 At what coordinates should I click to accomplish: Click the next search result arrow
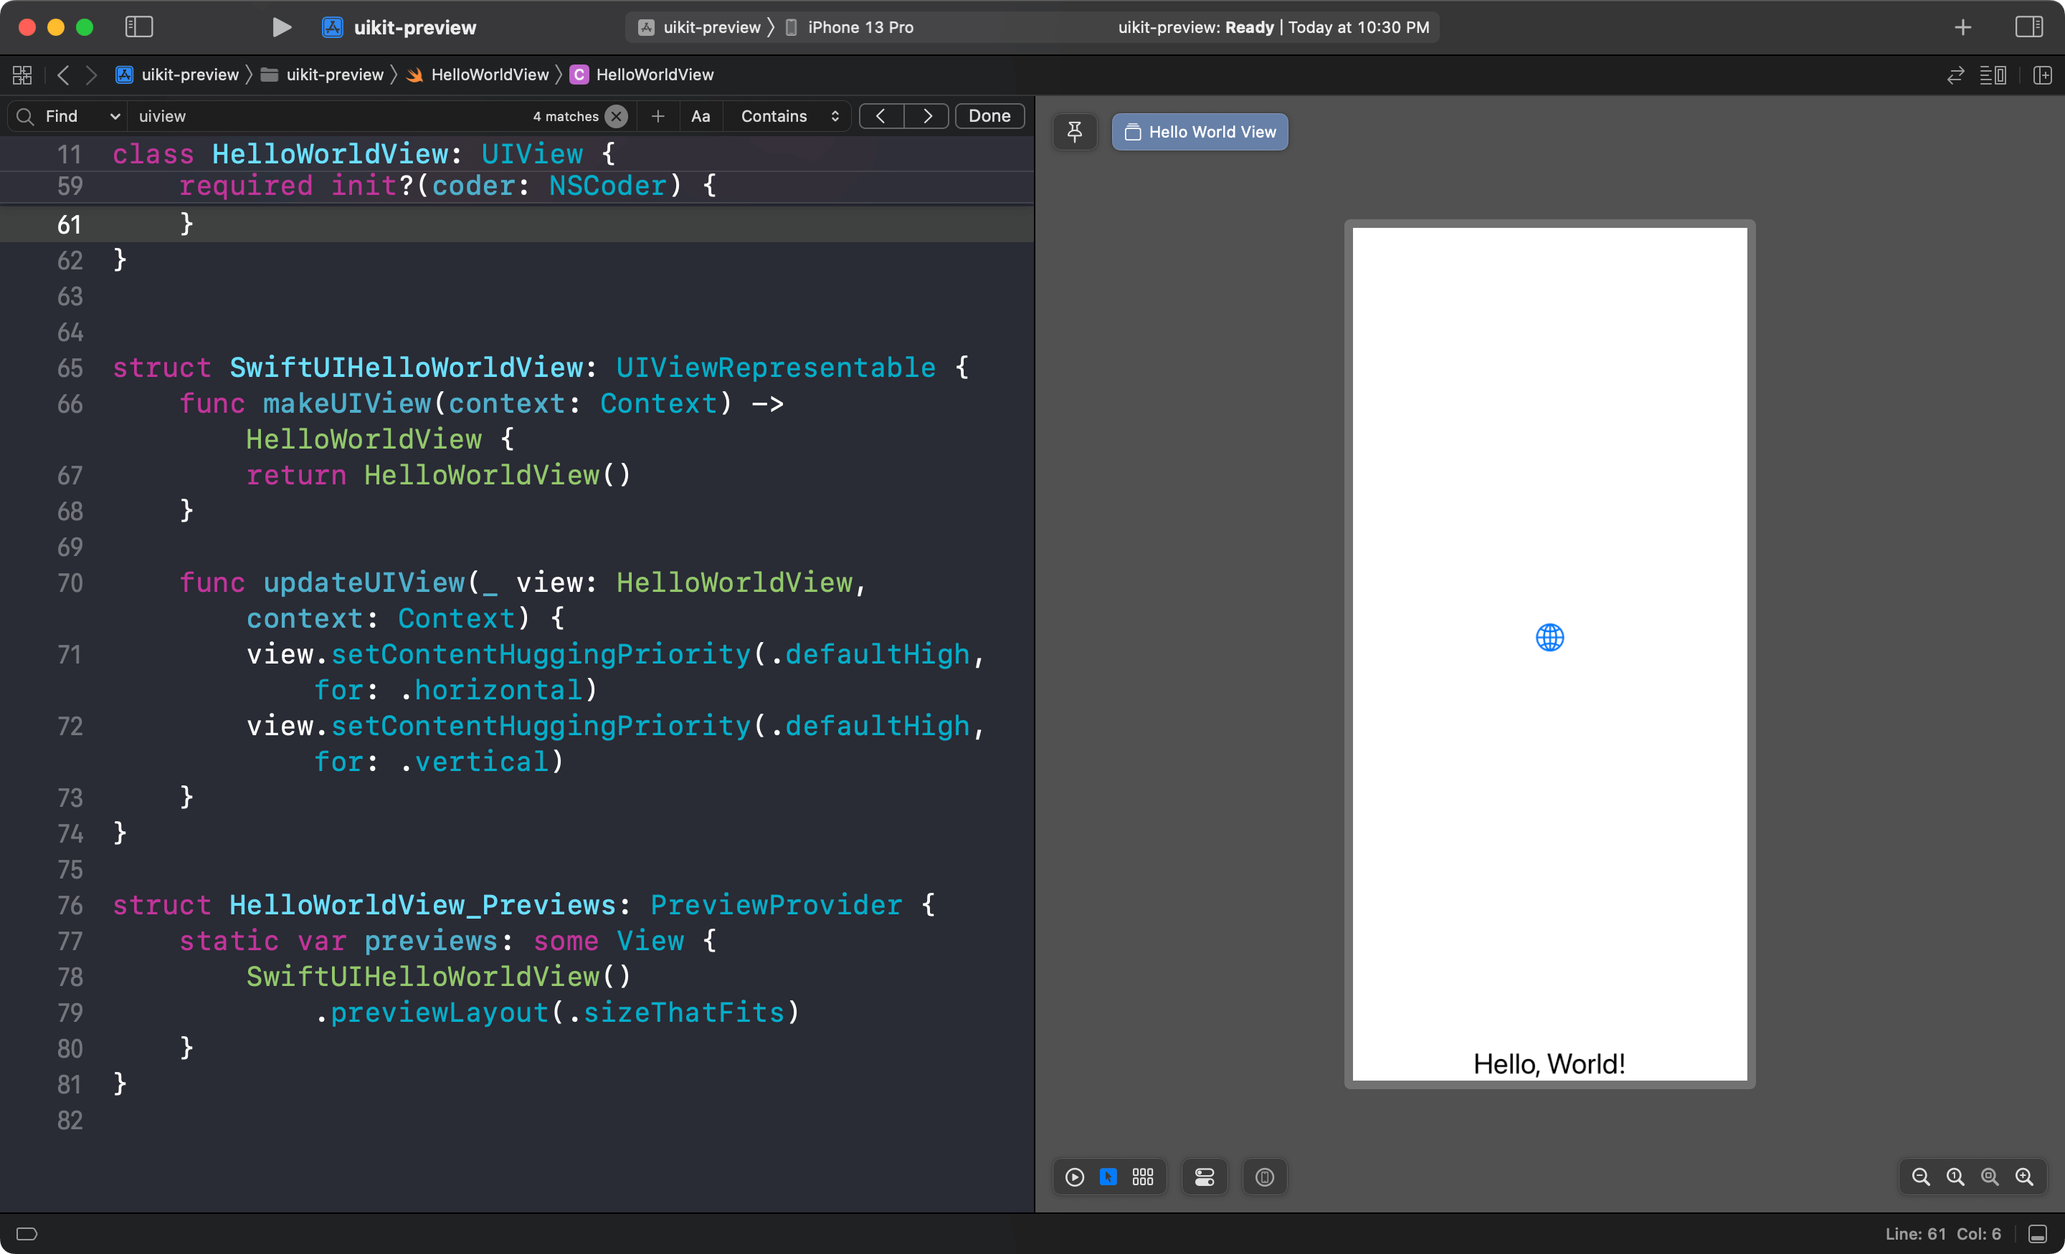click(x=926, y=116)
